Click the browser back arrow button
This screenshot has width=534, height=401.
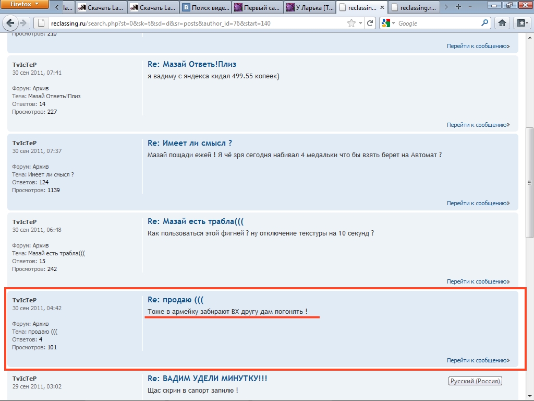pos(10,23)
